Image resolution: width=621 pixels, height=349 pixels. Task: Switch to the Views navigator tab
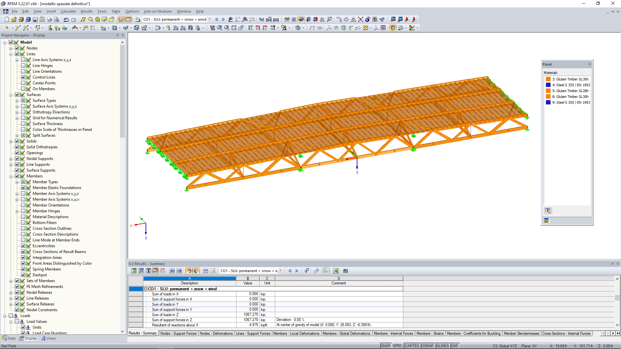pos(49,338)
